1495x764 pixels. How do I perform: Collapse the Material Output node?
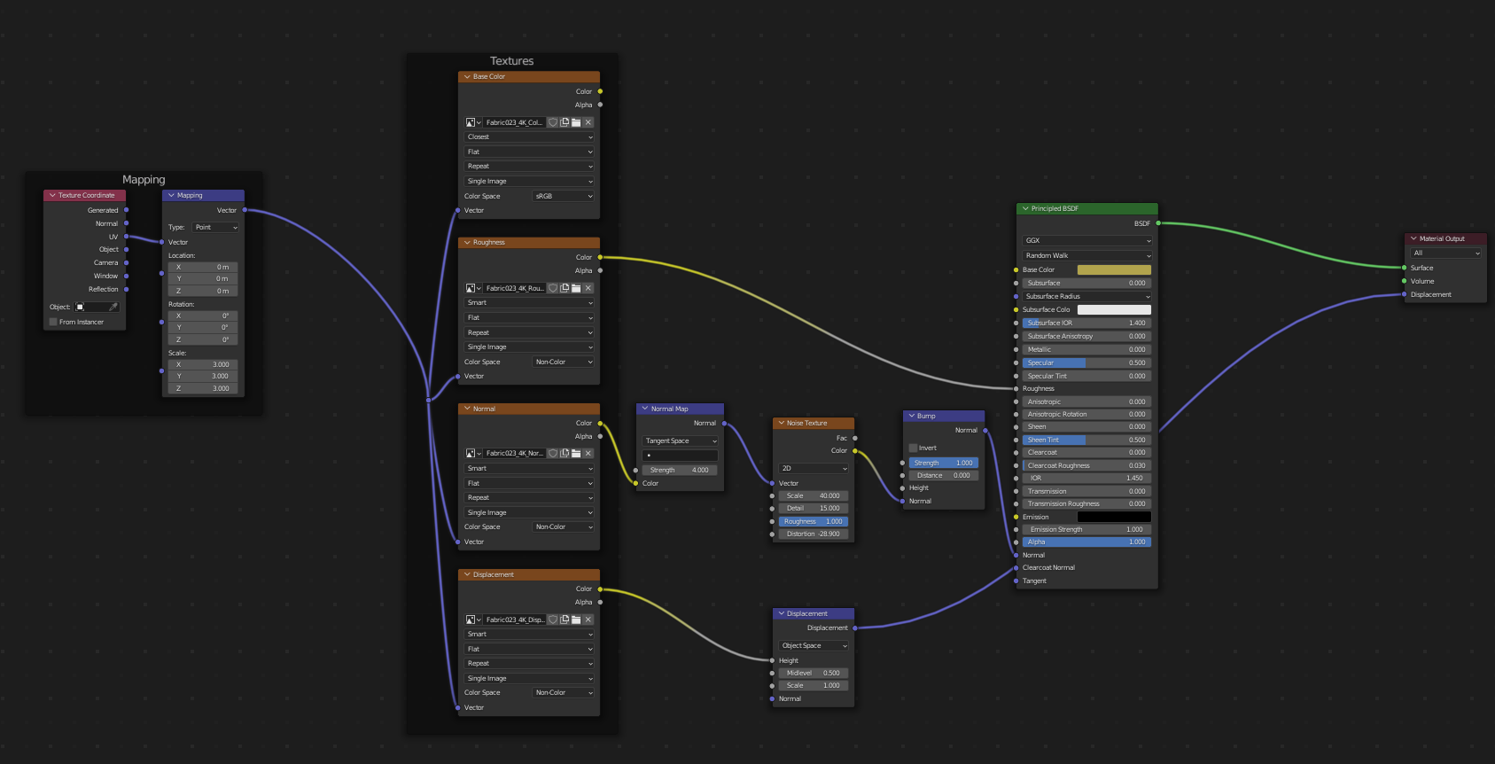(x=1413, y=238)
